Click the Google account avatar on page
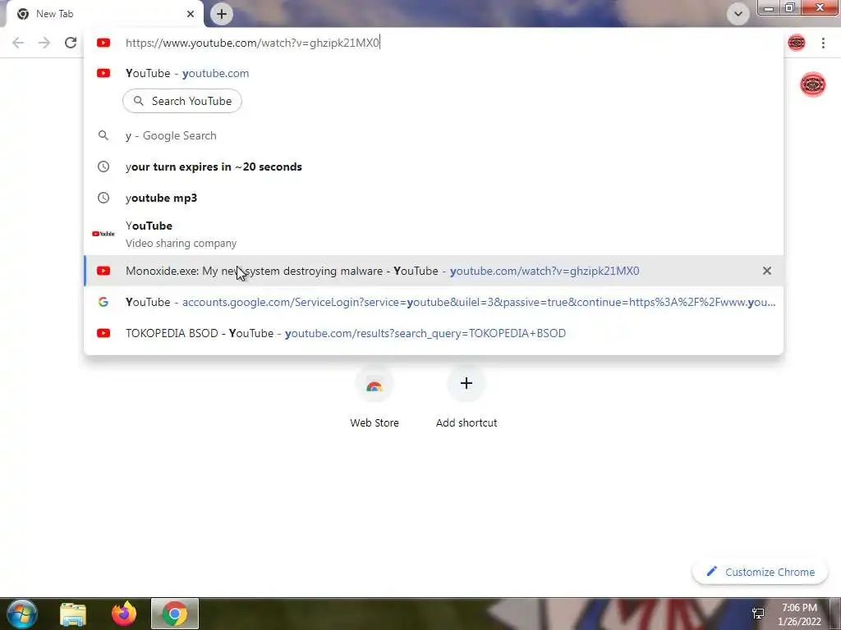Screen dimensions: 841x630 [812, 84]
